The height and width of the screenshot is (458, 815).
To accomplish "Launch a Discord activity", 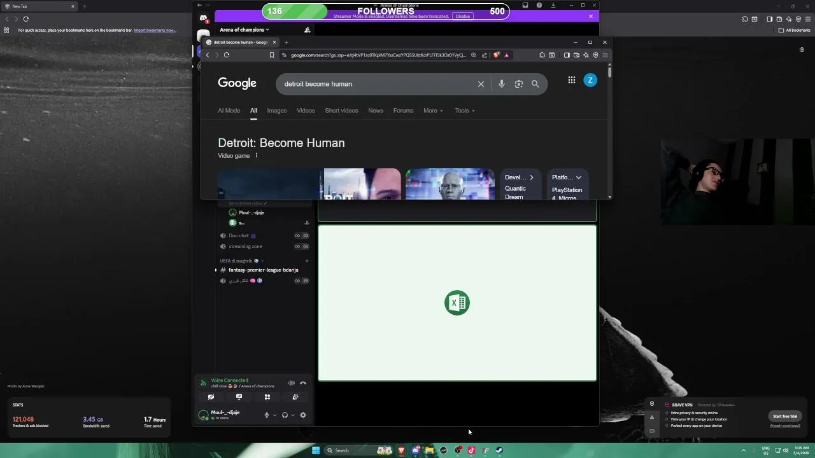I will [x=267, y=397].
